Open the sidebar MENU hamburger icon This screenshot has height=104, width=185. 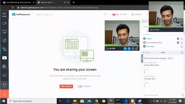(4, 15)
